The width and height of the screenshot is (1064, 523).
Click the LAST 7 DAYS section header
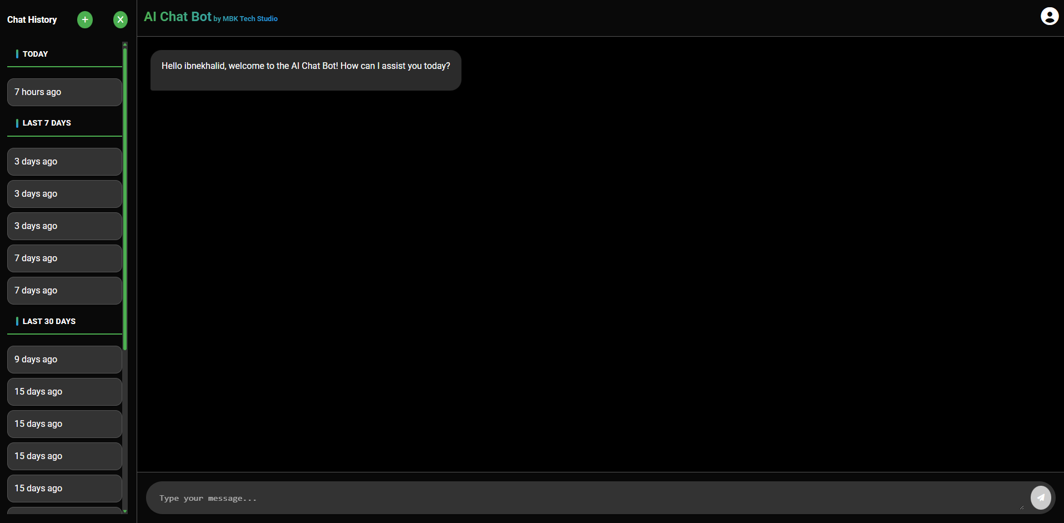click(47, 123)
